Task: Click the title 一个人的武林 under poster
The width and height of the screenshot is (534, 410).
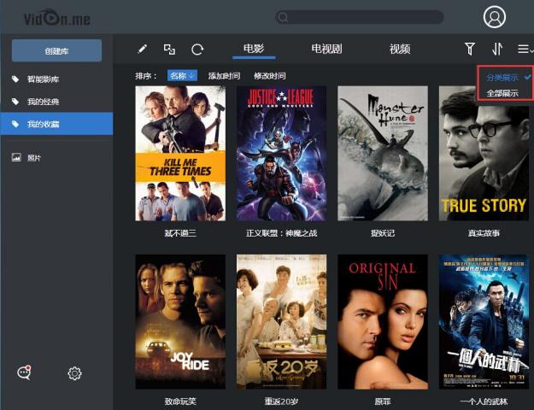Action: click(484, 401)
